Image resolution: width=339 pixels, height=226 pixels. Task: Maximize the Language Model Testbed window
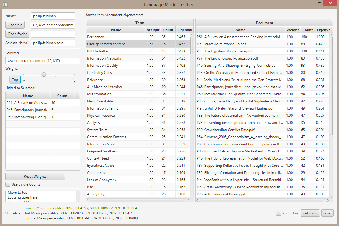pyautogui.click(x=319, y=4)
